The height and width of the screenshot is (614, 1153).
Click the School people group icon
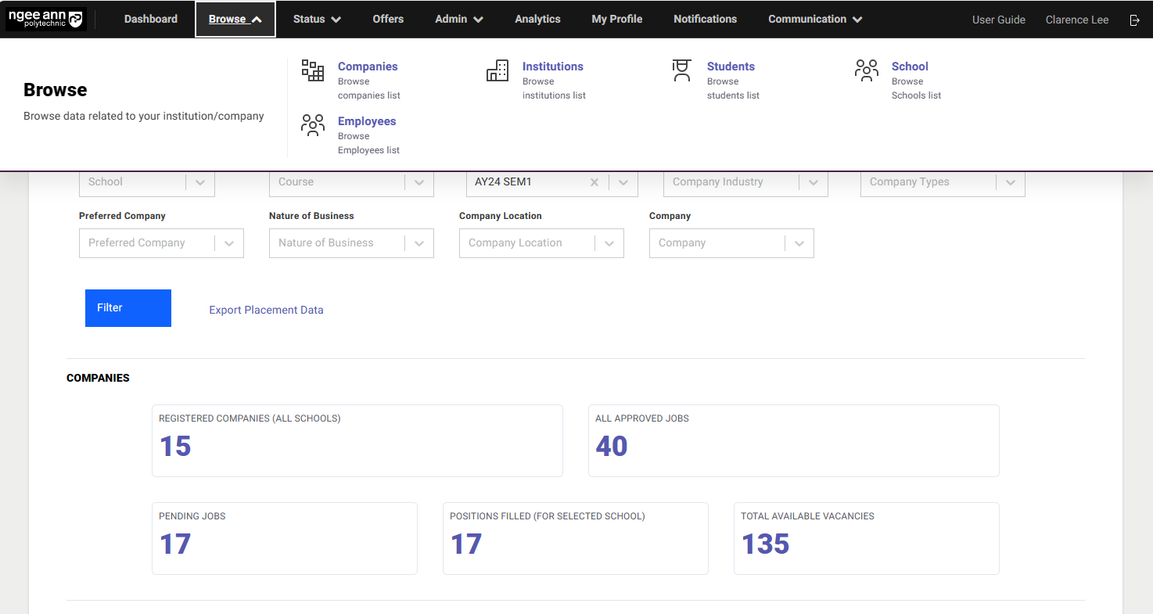point(867,70)
